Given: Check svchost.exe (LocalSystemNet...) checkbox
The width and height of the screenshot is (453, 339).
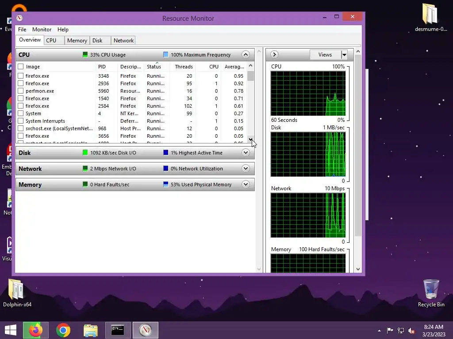Looking at the screenshot, I should 20,128.
